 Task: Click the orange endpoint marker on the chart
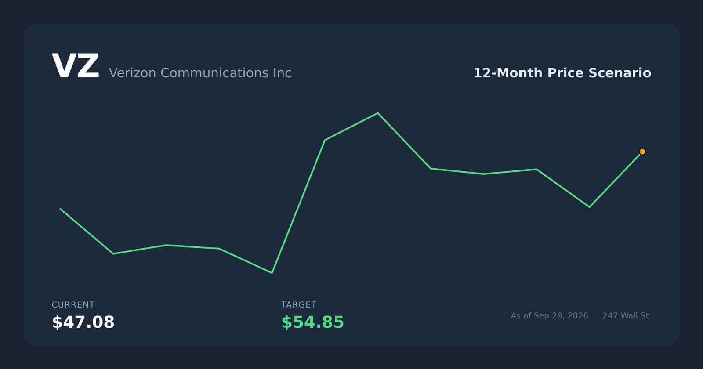[x=642, y=152]
